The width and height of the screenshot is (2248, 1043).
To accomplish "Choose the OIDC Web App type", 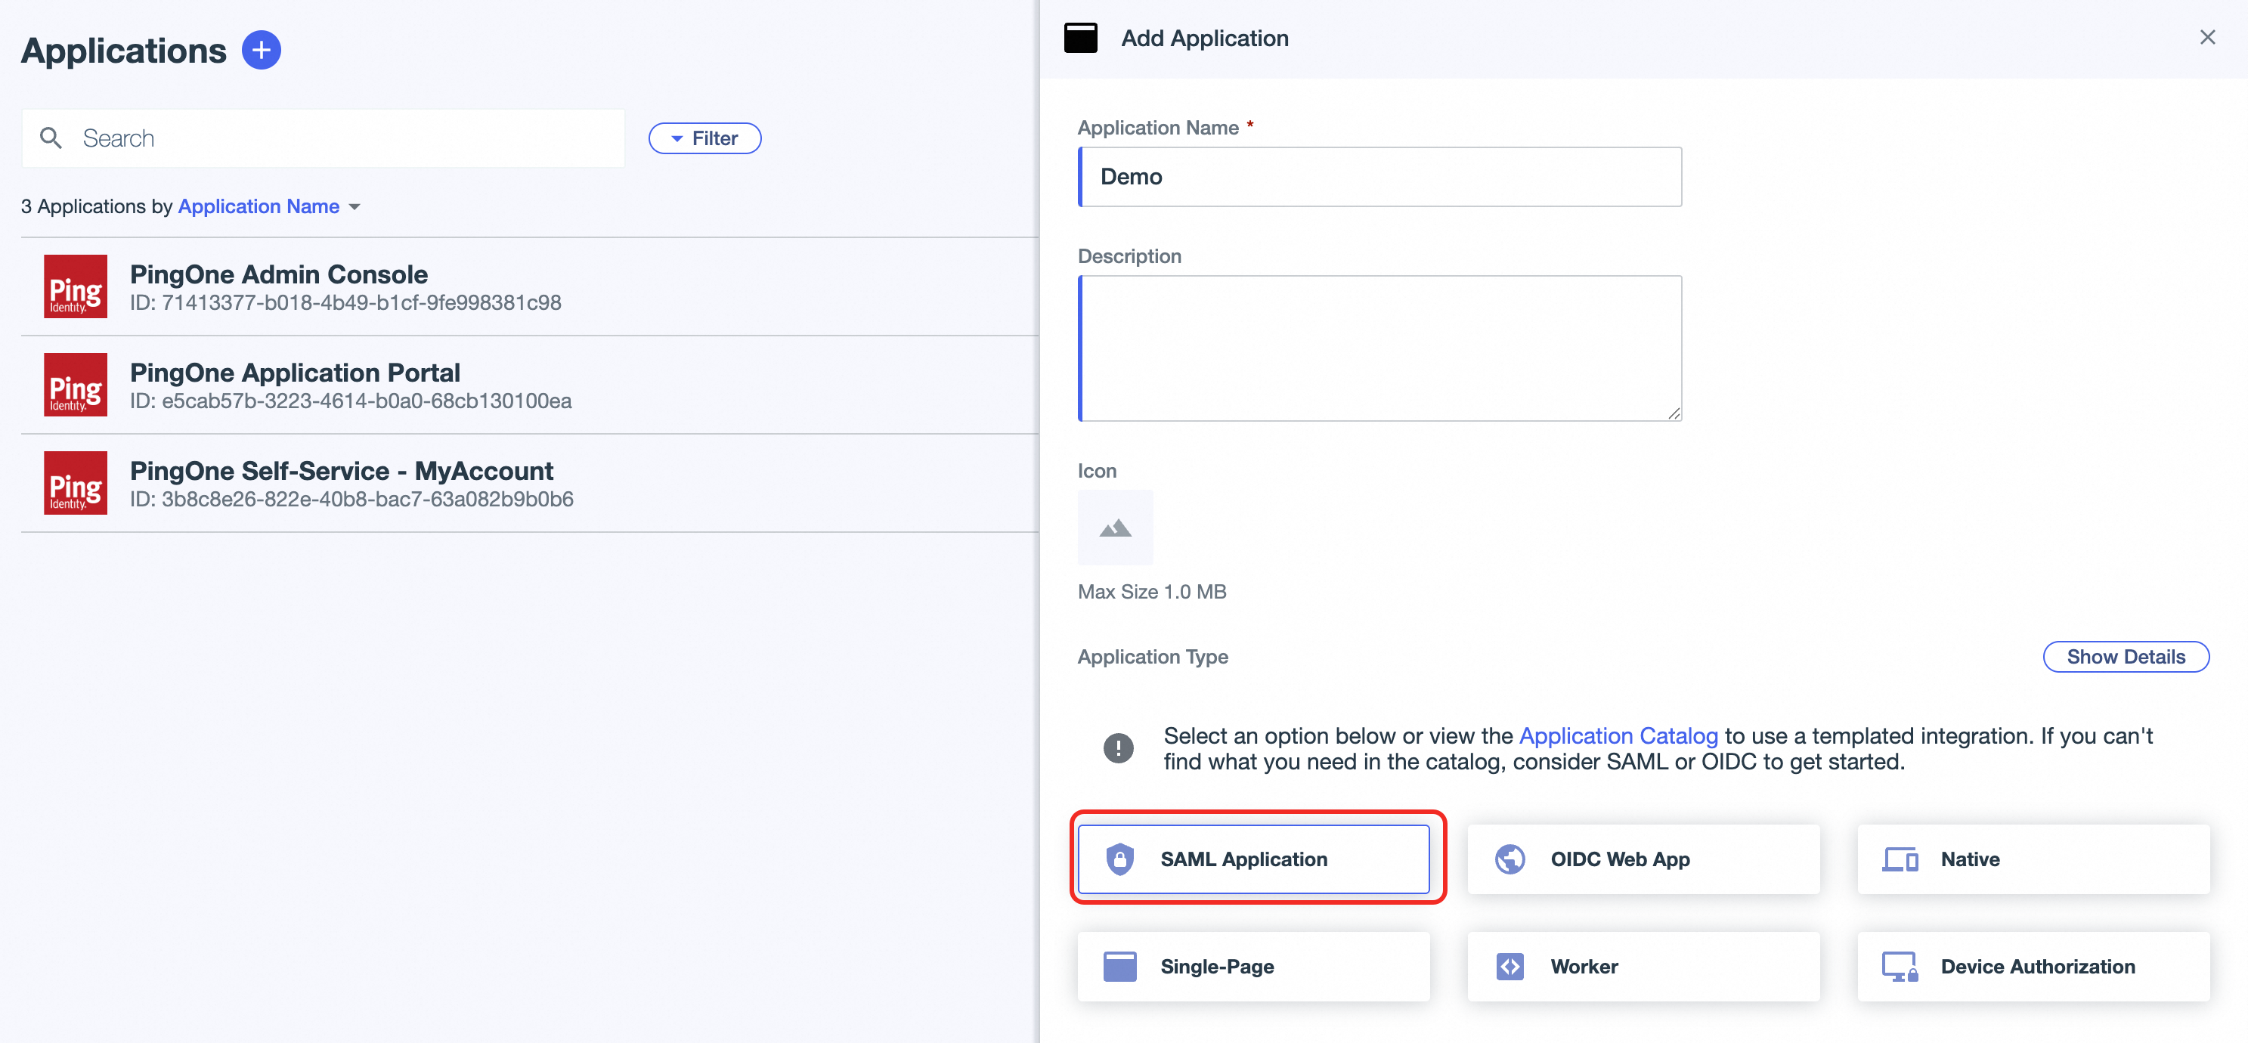I will click(x=1643, y=859).
